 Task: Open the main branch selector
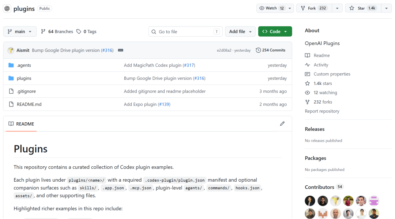click(x=20, y=31)
